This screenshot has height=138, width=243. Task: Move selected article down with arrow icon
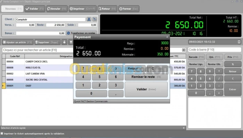[x=64, y=42]
